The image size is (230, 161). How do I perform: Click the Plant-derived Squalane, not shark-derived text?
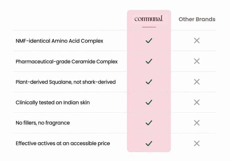click(66, 82)
